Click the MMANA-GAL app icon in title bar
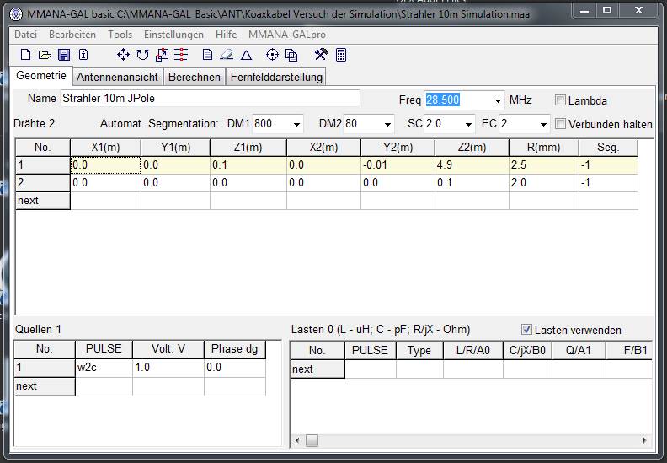 point(16,14)
